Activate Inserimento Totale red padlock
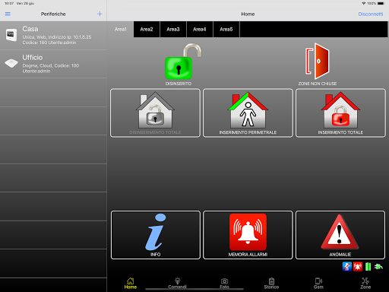389x292 pixels. pyautogui.click(x=340, y=113)
